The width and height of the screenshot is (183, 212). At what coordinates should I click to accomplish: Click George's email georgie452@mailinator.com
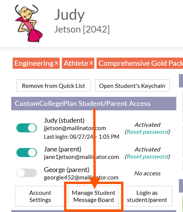coord(81,178)
